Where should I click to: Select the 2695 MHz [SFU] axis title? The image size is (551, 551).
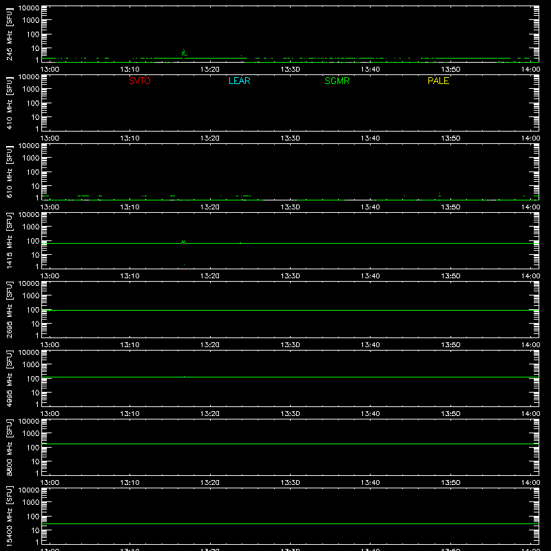pos(9,309)
